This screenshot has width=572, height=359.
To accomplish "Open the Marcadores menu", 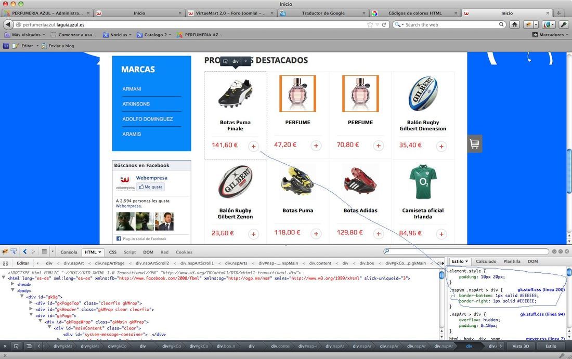I will click(x=550, y=35).
